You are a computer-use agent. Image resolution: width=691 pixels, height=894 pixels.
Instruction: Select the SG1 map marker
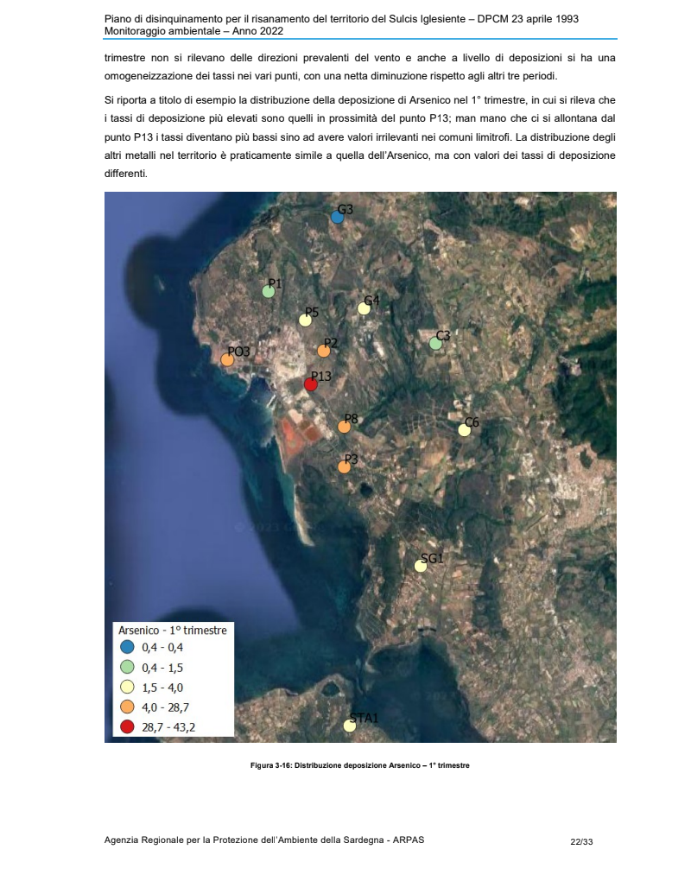click(421, 567)
